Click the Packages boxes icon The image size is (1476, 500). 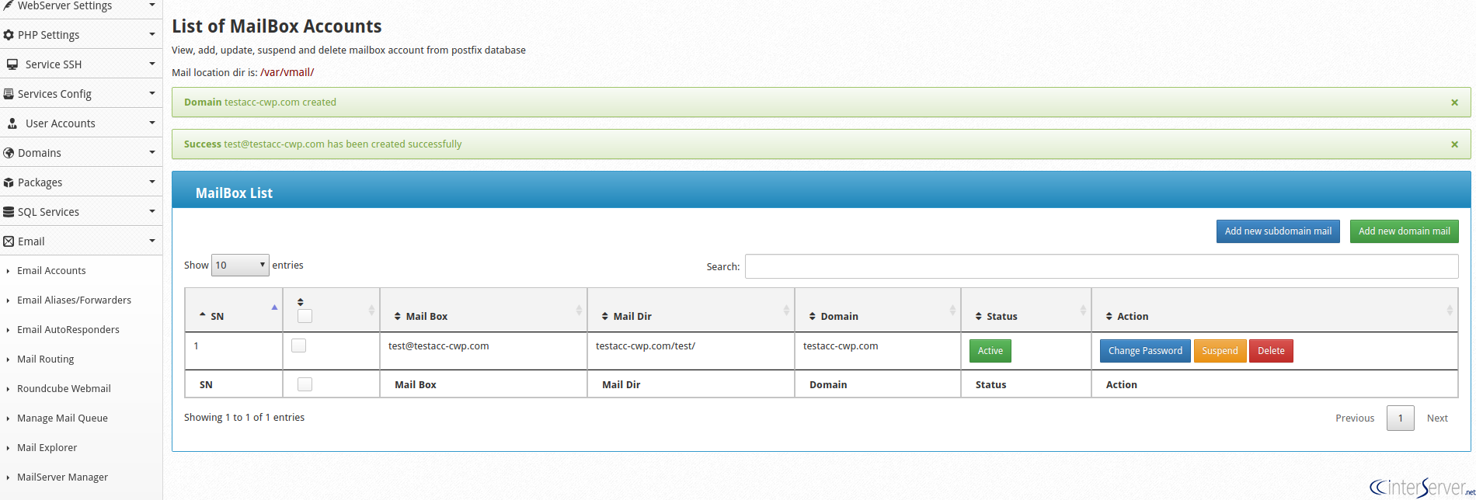pos(9,182)
